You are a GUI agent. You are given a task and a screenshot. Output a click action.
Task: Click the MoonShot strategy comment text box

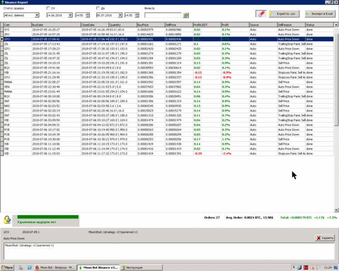click(169, 251)
